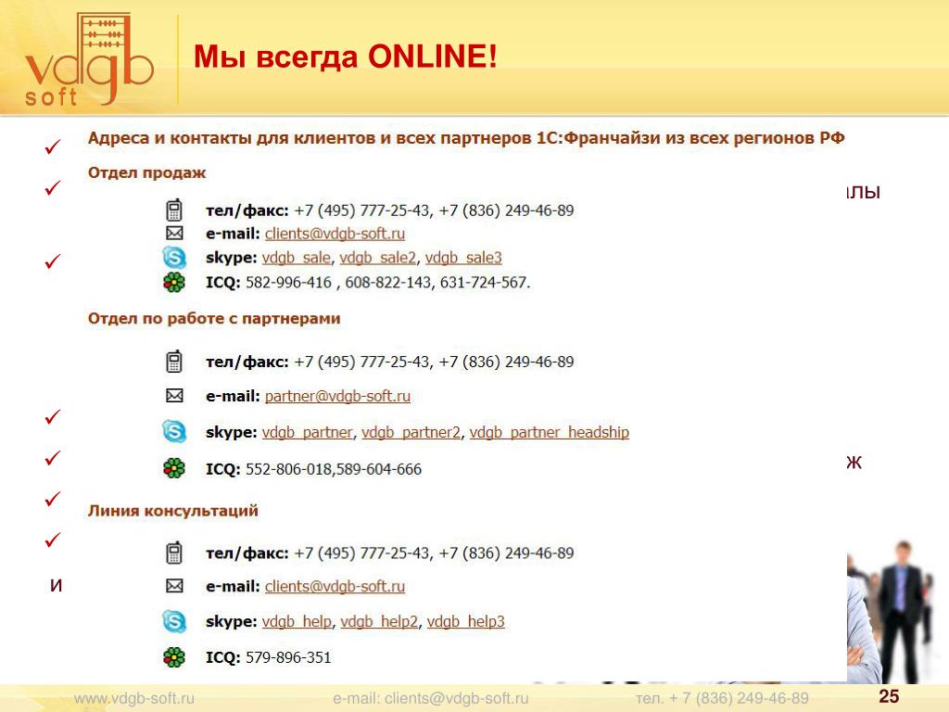Click the envelope icon beside partner@vdgb-soft.ru
The width and height of the screenshot is (949, 712).
[x=174, y=396]
